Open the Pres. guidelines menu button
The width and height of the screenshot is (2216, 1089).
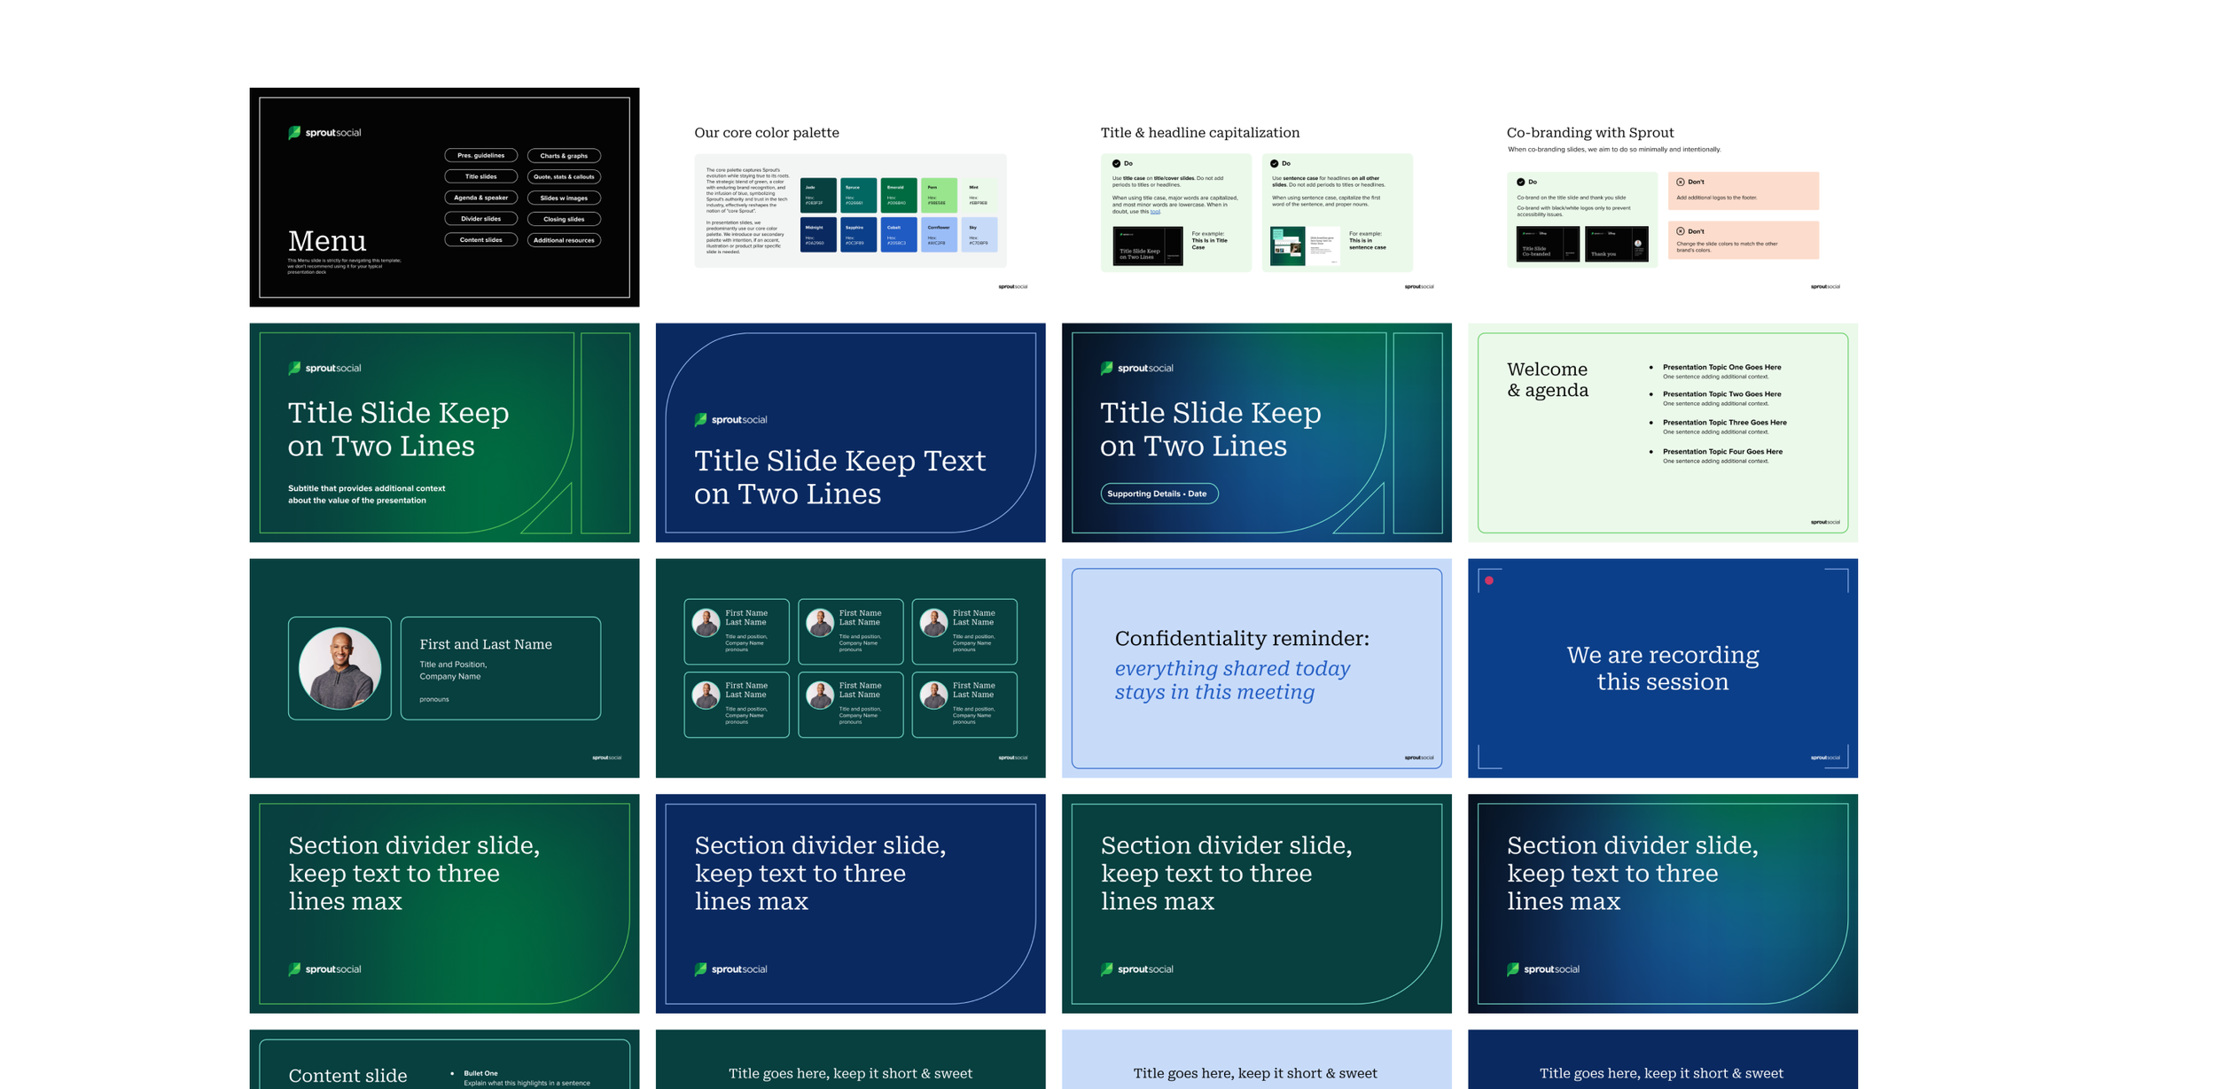(480, 155)
